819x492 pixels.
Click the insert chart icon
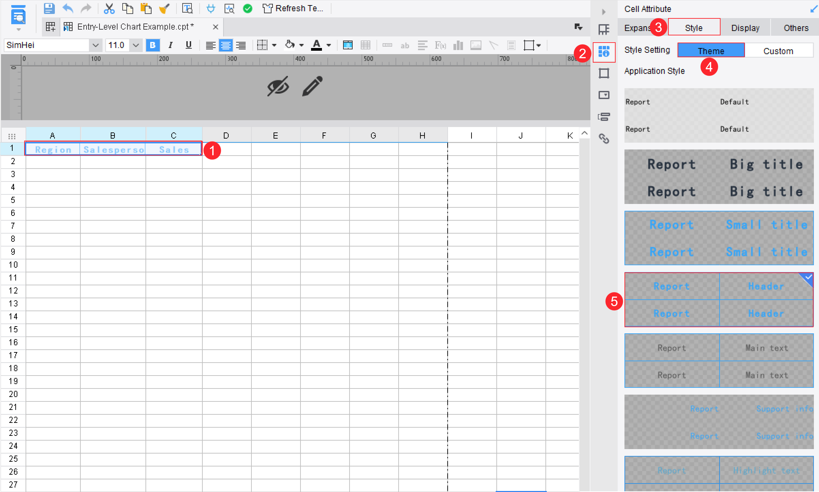coord(458,45)
